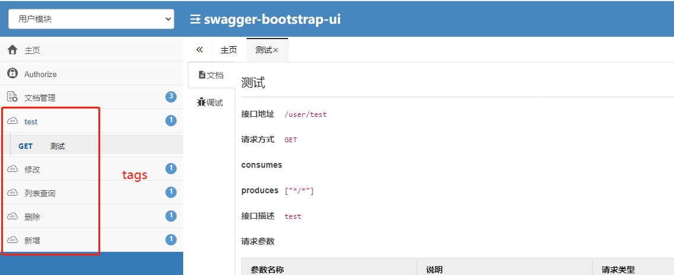The height and width of the screenshot is (275, 674).
Task: Click the 接口描述 label
Action: coord(258,216)
